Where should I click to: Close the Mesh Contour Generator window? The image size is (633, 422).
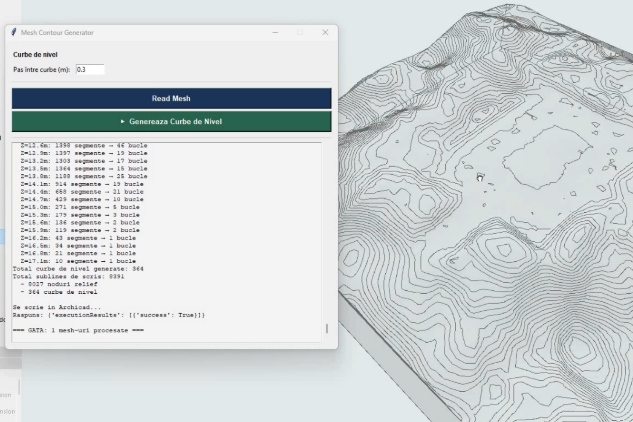click(325, 32)
